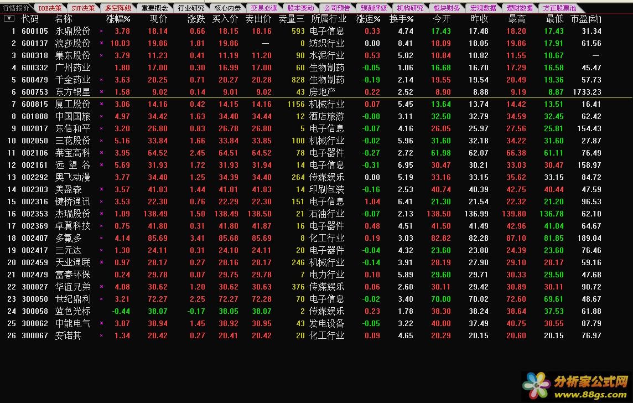Viewport: 633px width, 403px height.
Task: Sort by the 代码 column header
Action: coord(30,19)
